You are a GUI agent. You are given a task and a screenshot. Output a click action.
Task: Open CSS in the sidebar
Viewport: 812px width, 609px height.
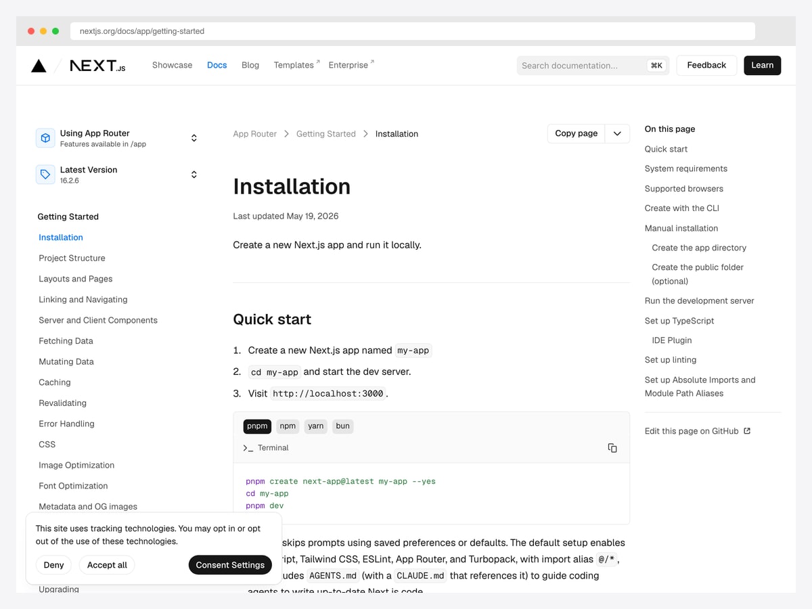pos(47,445)
